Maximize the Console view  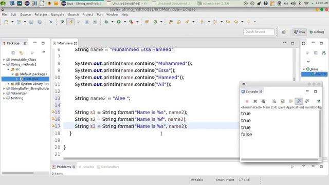315,91
